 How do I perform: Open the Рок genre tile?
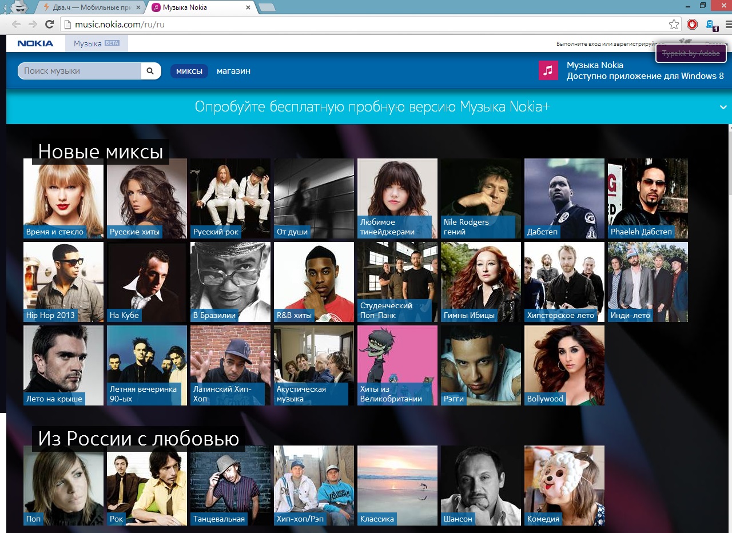click(147, 486)
